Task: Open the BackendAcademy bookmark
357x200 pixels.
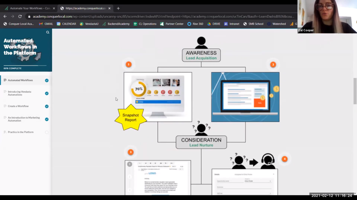Action: pyautogui.click(x=116, y=24)
